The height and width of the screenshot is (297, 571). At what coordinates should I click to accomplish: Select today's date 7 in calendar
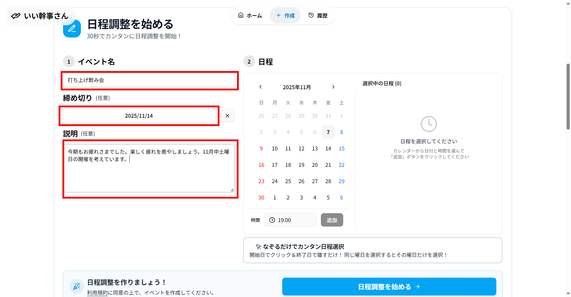328,132
